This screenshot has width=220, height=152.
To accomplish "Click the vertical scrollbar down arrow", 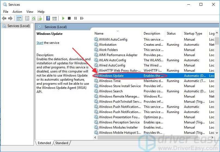I will [x=217, y=133].
